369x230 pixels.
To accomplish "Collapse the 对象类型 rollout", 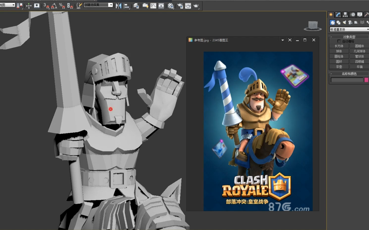I will pyautogui.click(x=349, y=37).
